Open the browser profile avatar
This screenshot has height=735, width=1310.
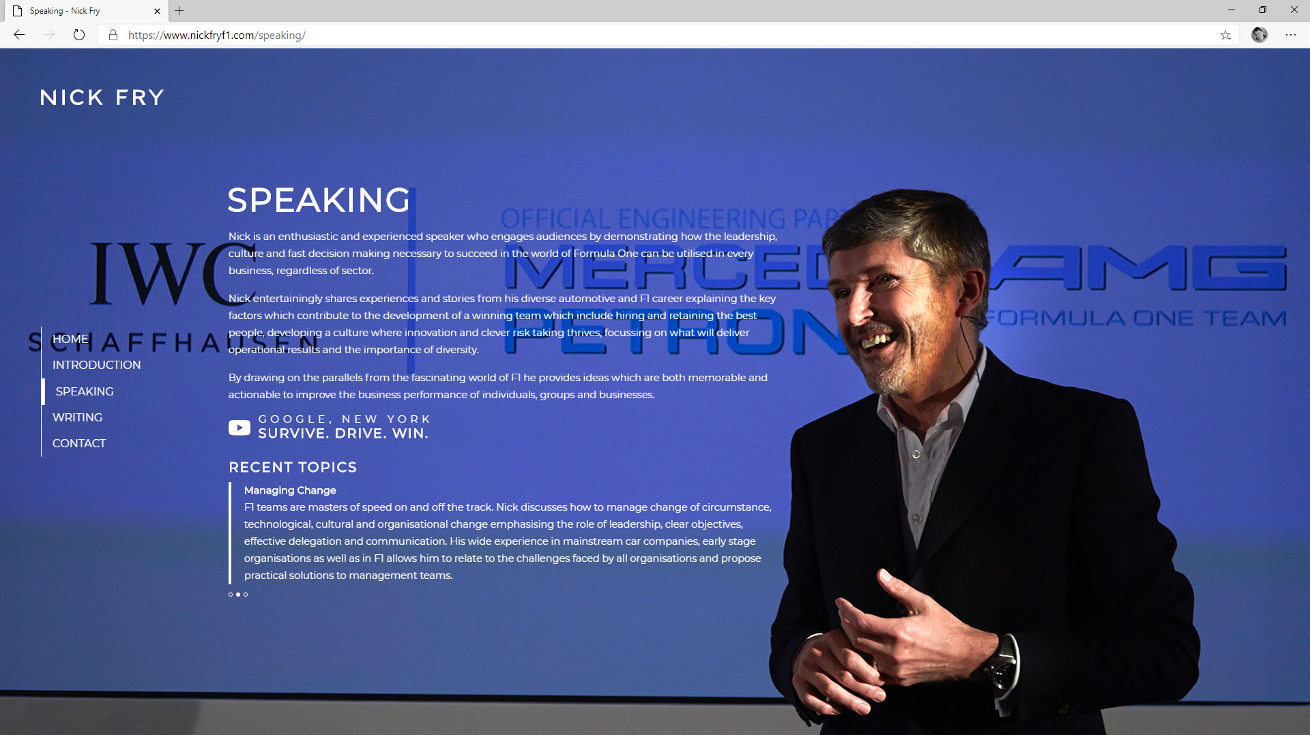click(1259, 35)
